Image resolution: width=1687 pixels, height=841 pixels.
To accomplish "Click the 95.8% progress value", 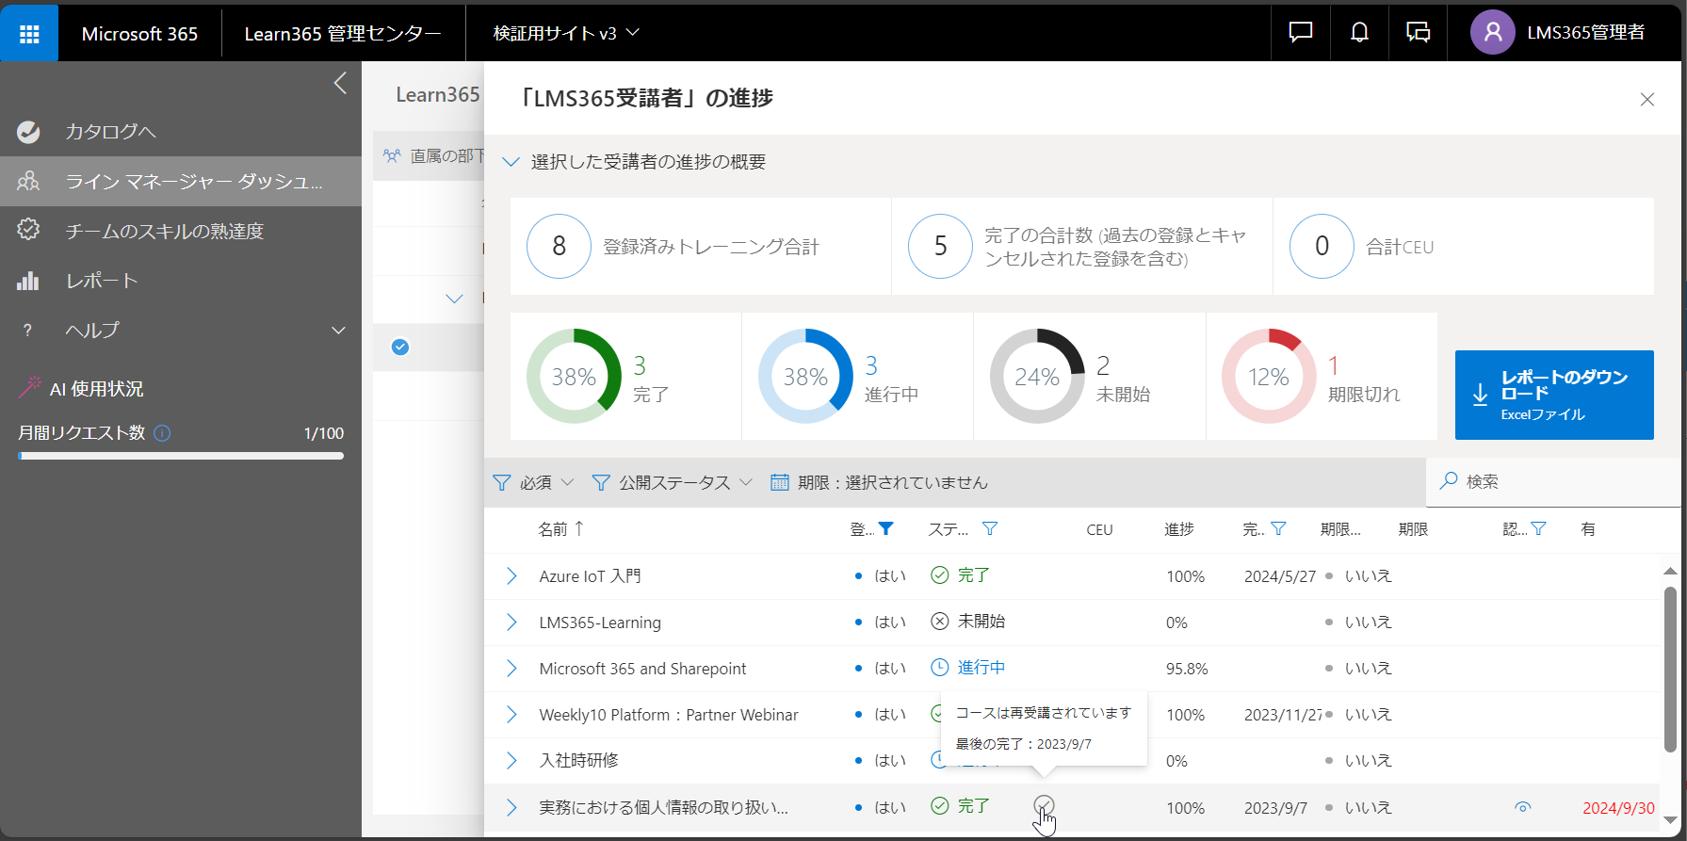I will (x=1187, y=669).
